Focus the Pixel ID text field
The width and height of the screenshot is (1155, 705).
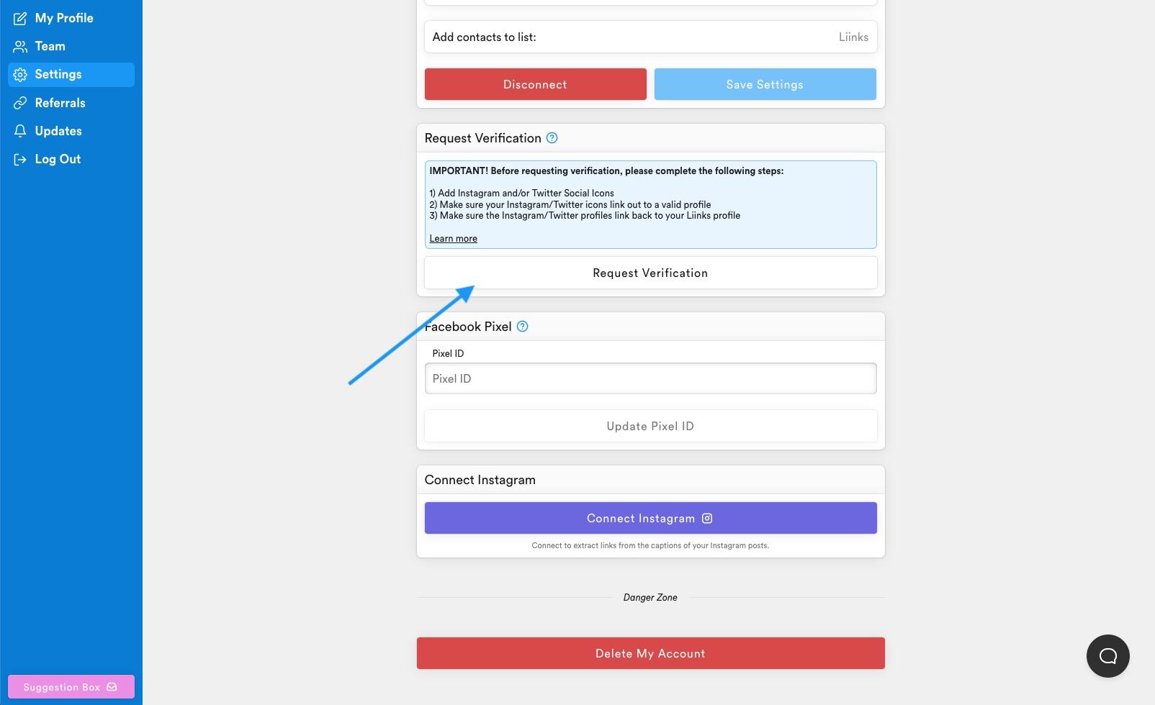pos(650,379)
